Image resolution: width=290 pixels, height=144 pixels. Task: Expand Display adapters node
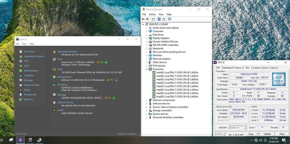tap(147, 38)
